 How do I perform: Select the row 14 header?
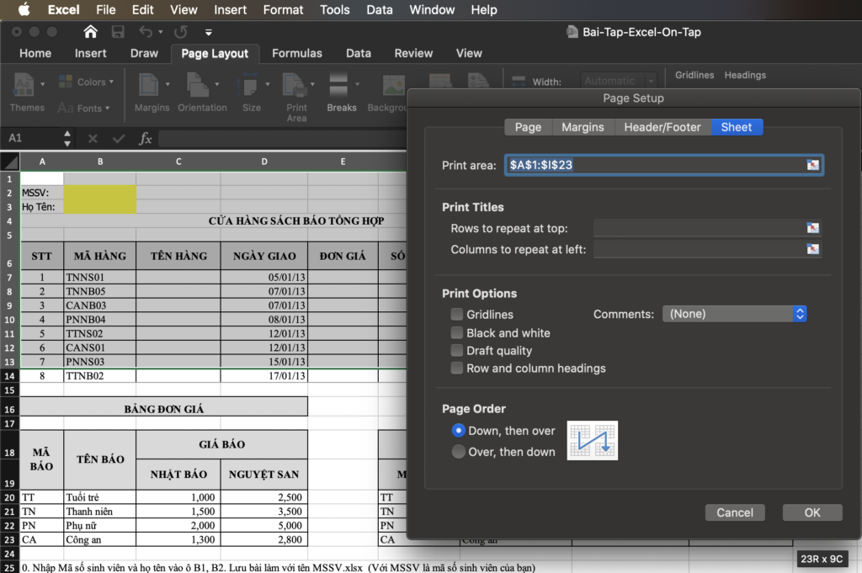pos(9,376)
